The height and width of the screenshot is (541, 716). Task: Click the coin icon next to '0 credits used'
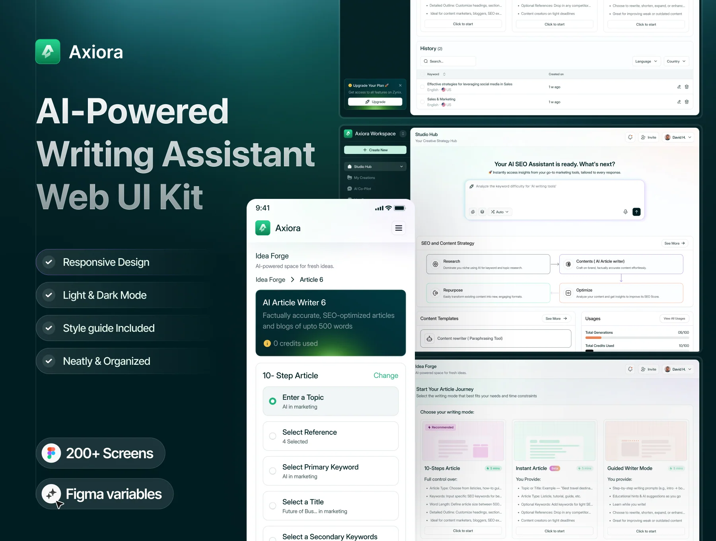tap(267, 343)
